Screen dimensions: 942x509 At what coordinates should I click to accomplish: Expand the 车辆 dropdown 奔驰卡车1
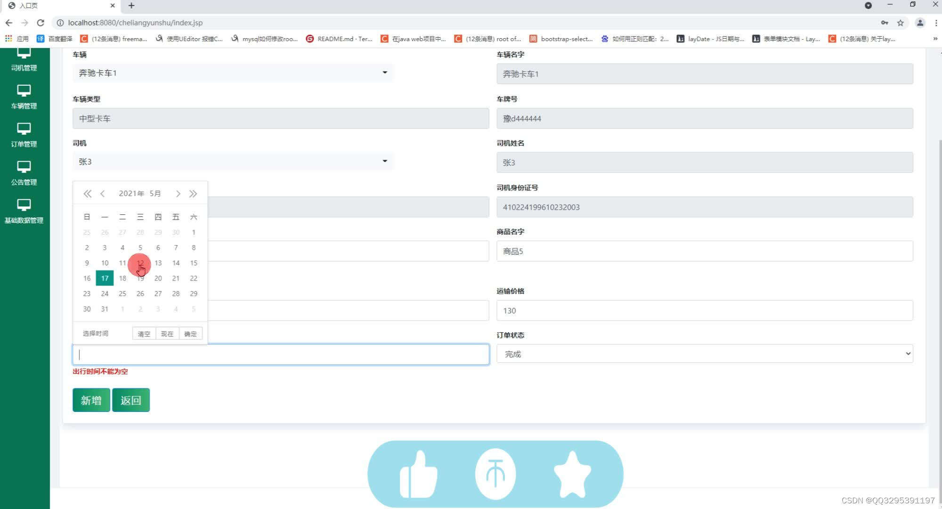[x=233, y=73]
